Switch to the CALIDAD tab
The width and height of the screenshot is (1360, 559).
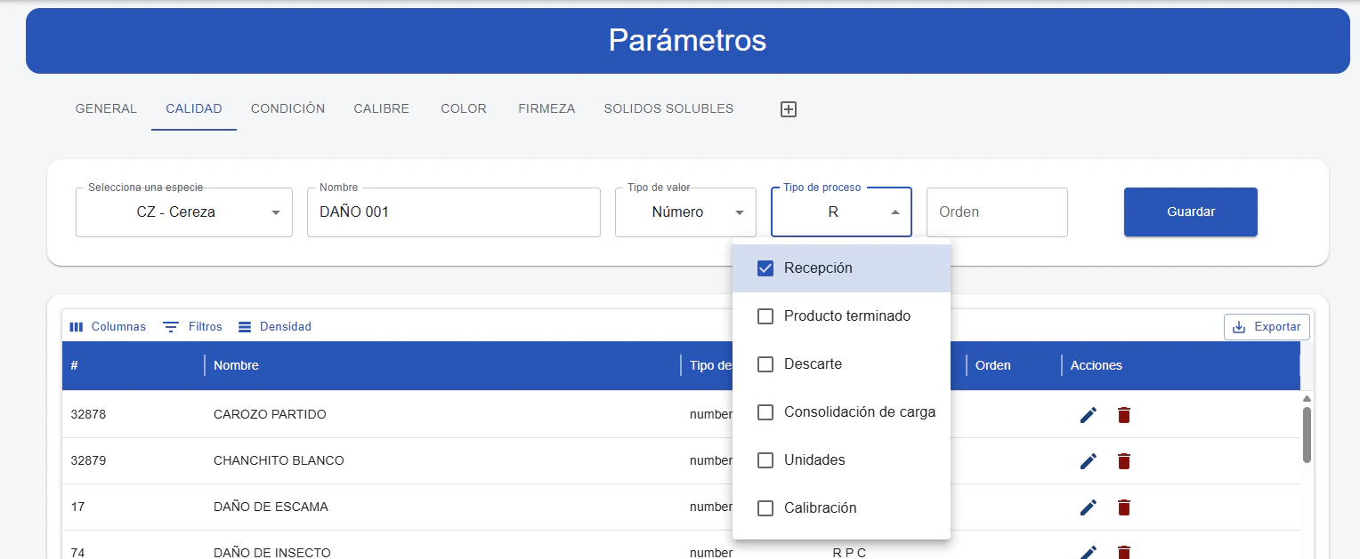pyautogui.click(x=194, y=109)
